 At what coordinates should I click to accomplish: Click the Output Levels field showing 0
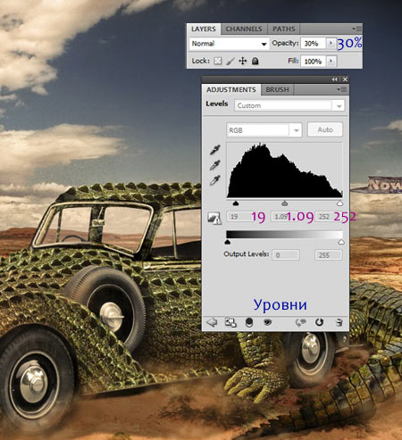click(x=286, y=255)
